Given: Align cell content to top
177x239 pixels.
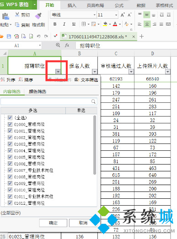Looking at the screenshot, I should (x=140, y=15).
